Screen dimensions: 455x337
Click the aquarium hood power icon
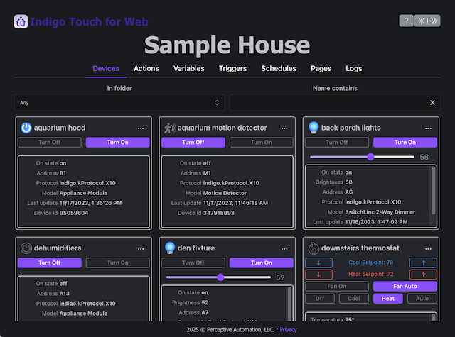pyautogui.click(x=26, y=128)
